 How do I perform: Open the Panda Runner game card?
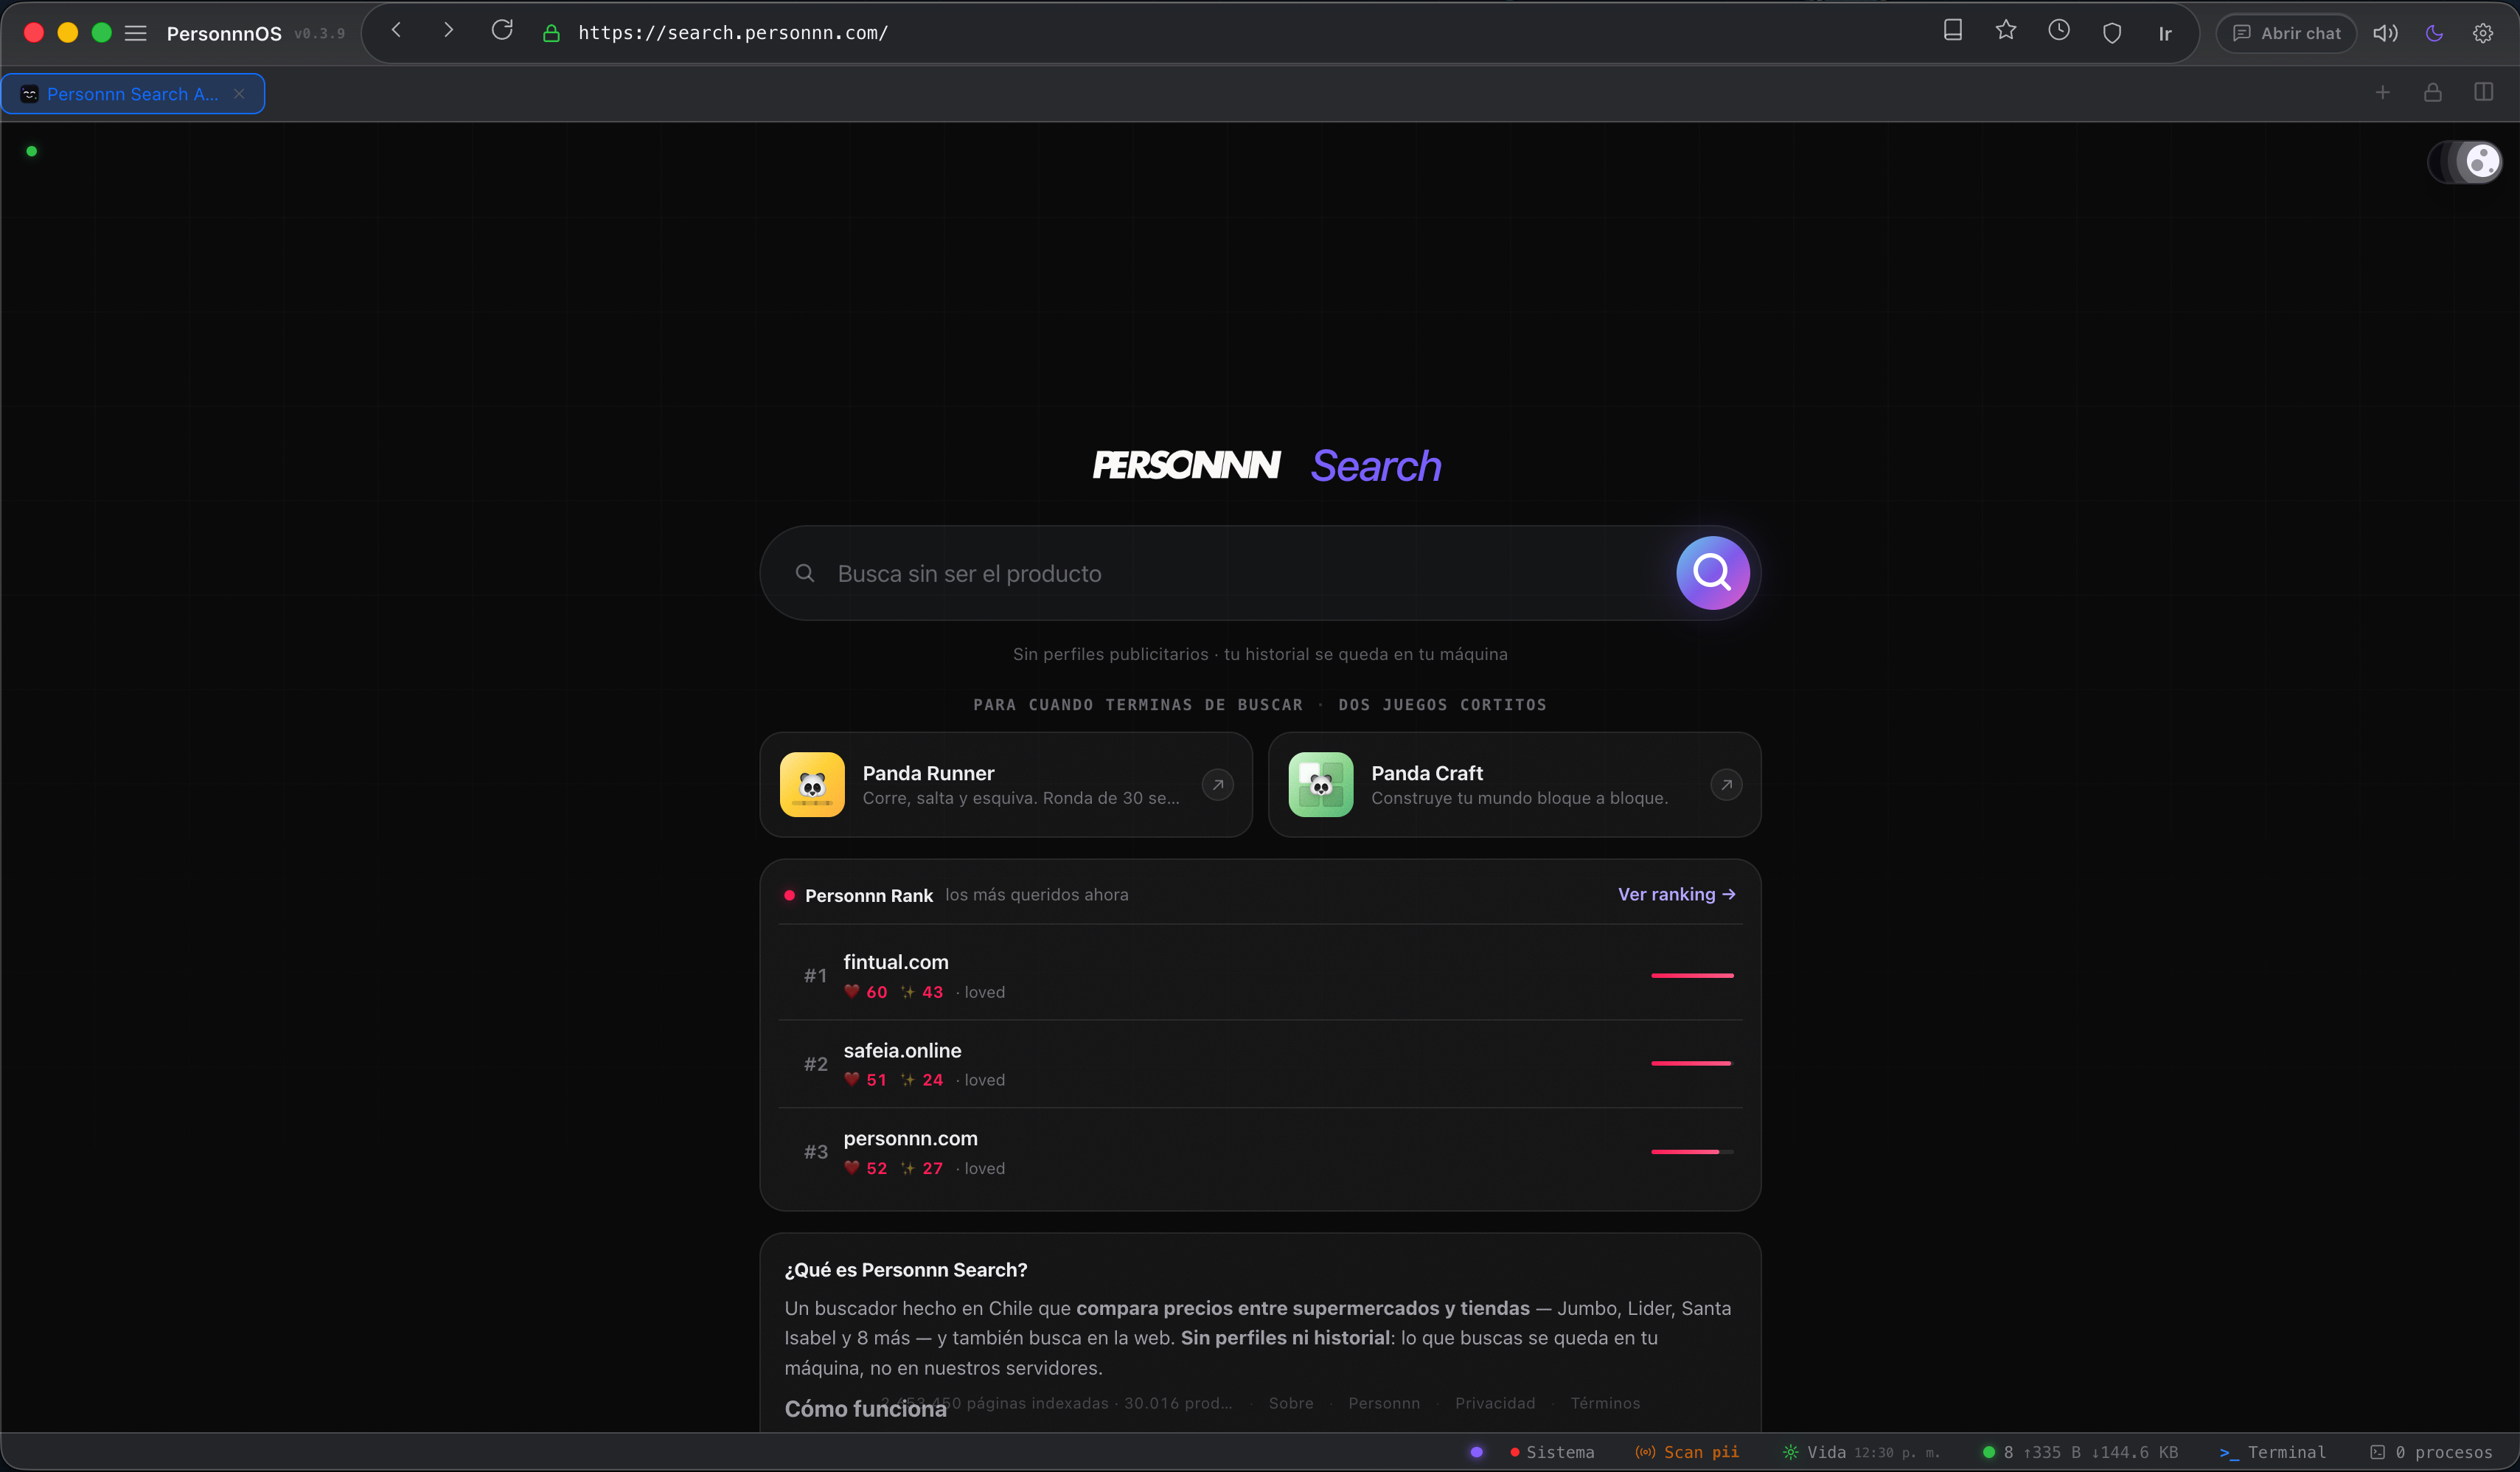[x=1006, y=784]
